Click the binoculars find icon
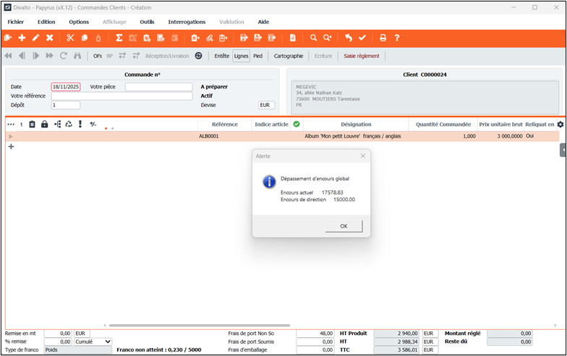The image size is (567, 356). coord(77,56)
